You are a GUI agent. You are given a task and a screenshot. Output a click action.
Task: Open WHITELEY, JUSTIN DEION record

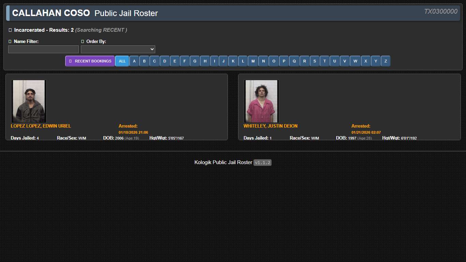(270, 126)
